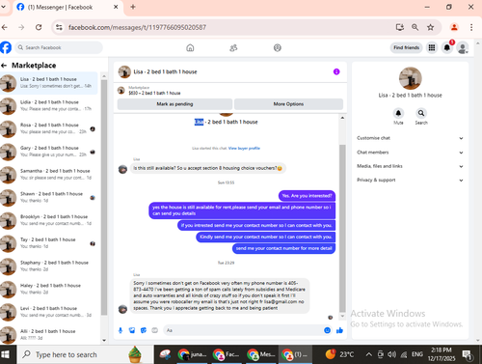Open the volume icon in system tray

click(x=391, y=354)
